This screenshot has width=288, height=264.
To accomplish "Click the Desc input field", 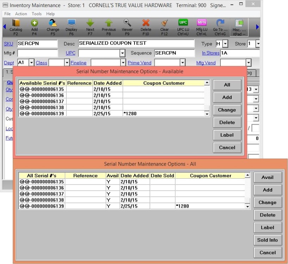I will coord(136,43).
